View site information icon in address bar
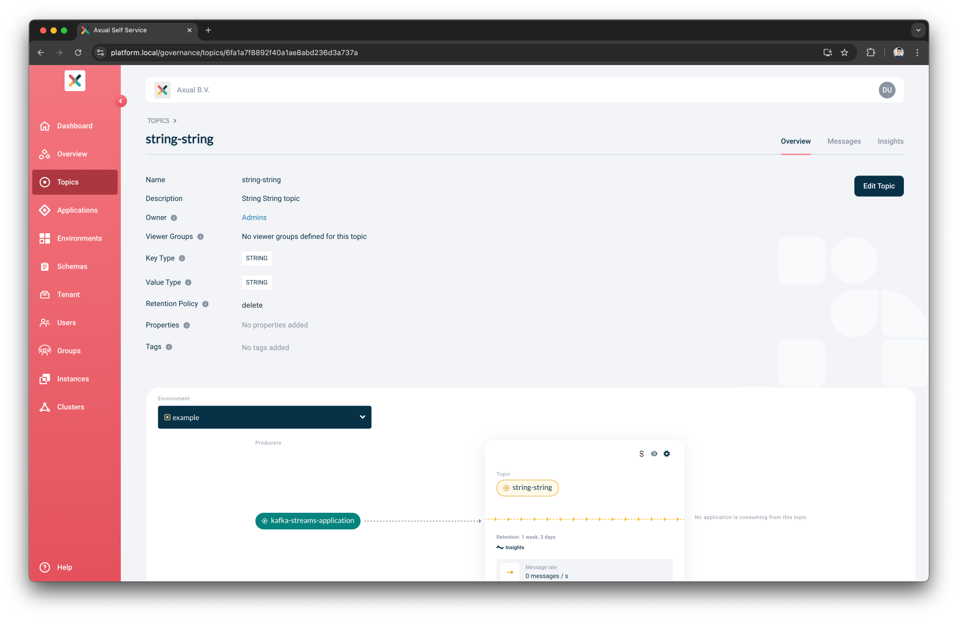 (101, 53)
